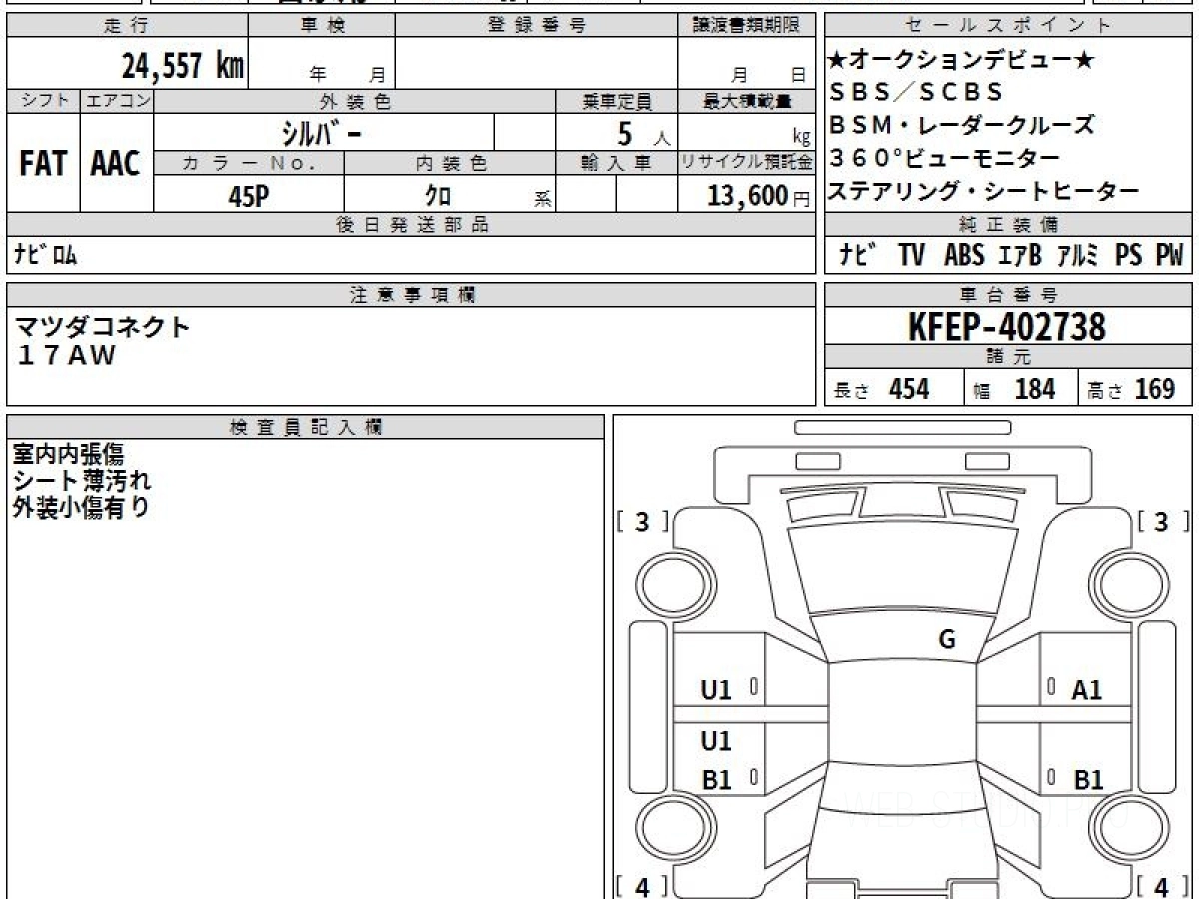Select the 車台番号 heading
1199x899 pixels.
[1009, 295]
